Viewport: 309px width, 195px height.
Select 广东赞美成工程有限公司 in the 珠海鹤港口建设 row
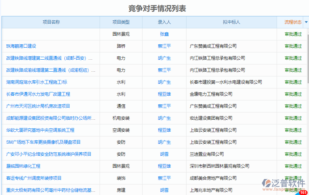click(x=213, y=46)
